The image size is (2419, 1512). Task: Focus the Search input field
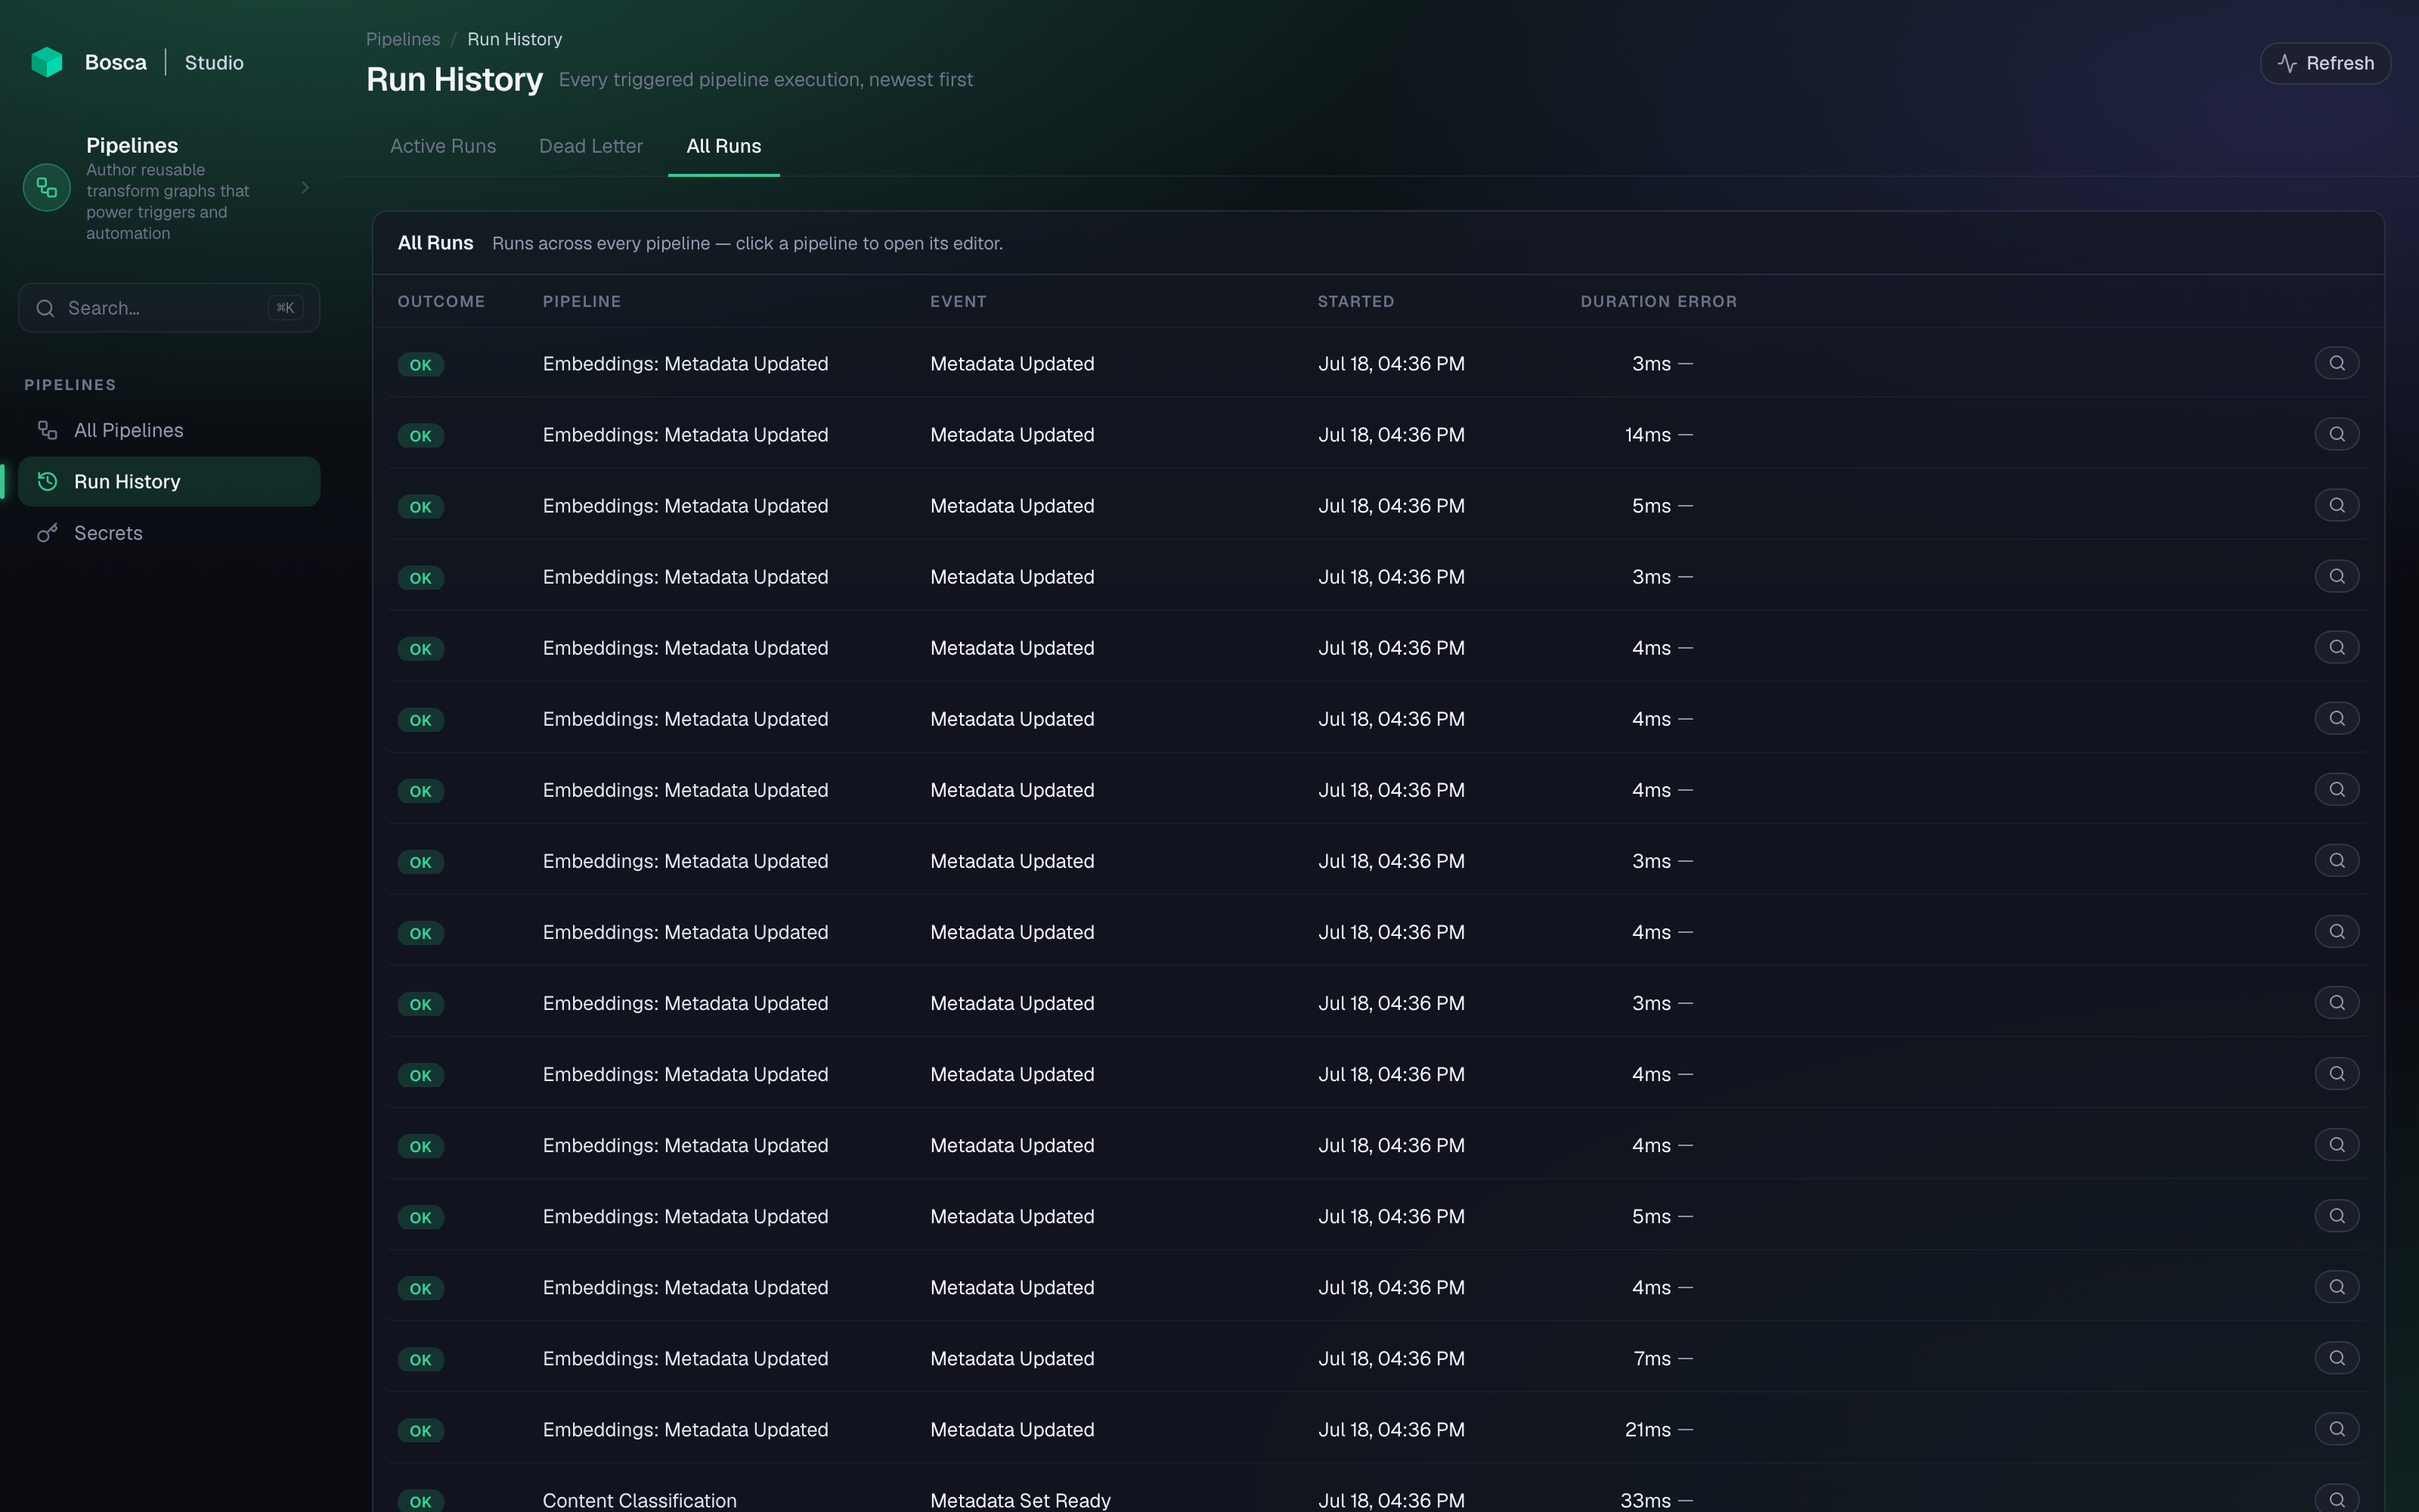tap(169, 308)
